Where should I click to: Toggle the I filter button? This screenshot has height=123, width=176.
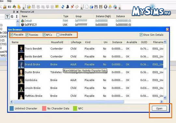click(x=17, y=17)
